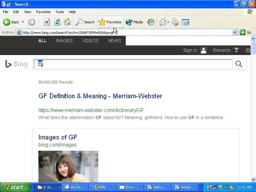Click the vertical scrollbar thumb
The width and height of the screenshot is (256, 192).
[253, 48]
